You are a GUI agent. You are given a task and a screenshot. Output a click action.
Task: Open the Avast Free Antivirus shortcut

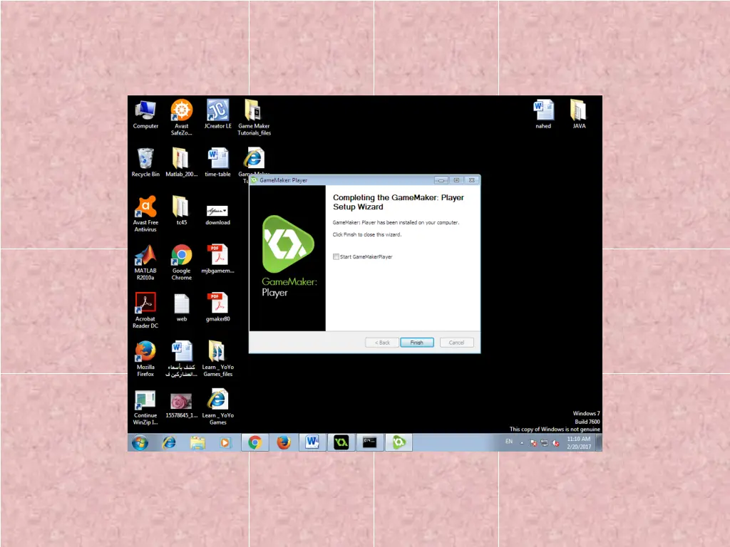pyautogui.click(x=145, y=208)
